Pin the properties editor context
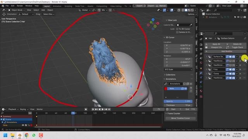 click(245, 38)
